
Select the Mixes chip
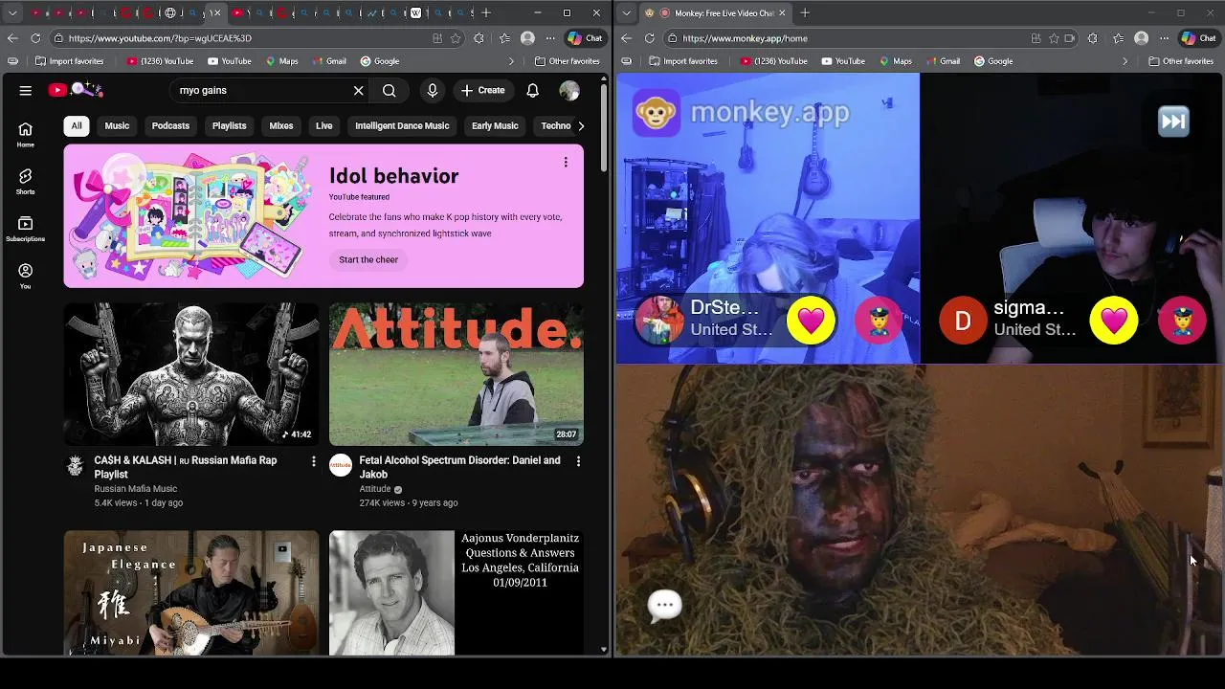click(281, 125)
